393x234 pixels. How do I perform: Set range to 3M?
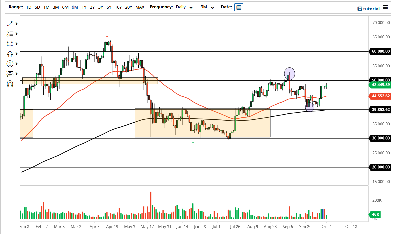(x=56, y=7)
